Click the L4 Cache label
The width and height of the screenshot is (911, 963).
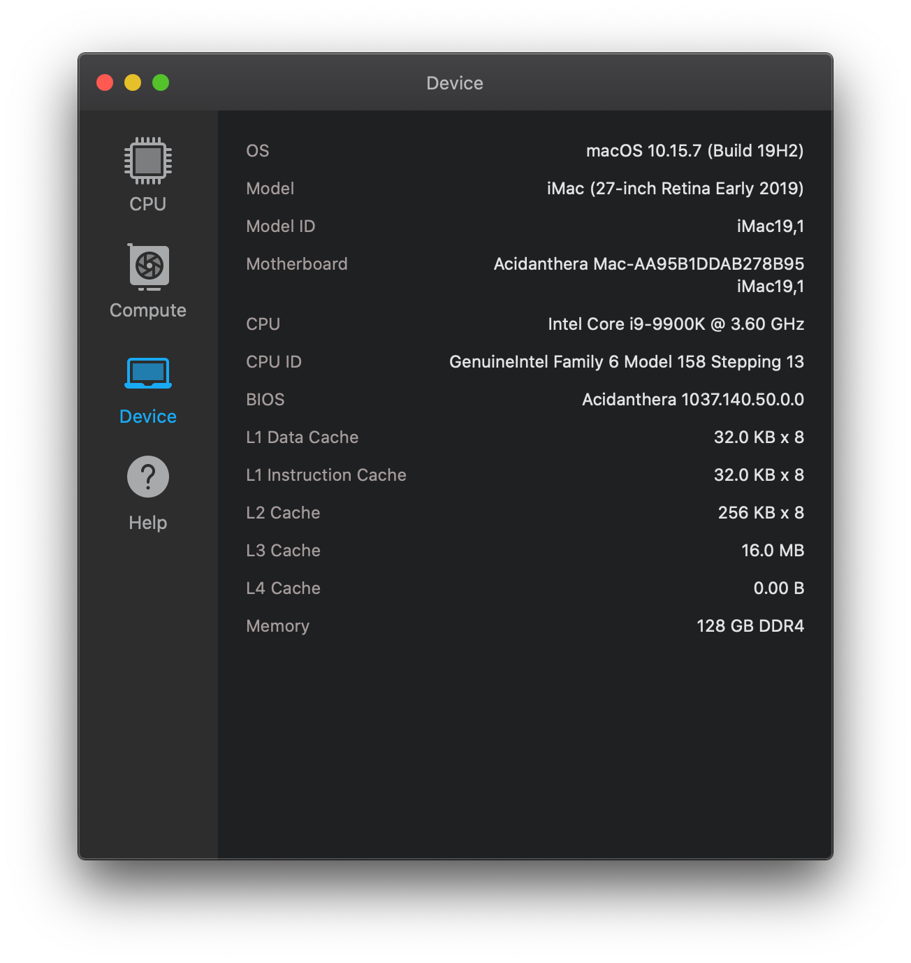pyautogui.click(x=283, y=588)
